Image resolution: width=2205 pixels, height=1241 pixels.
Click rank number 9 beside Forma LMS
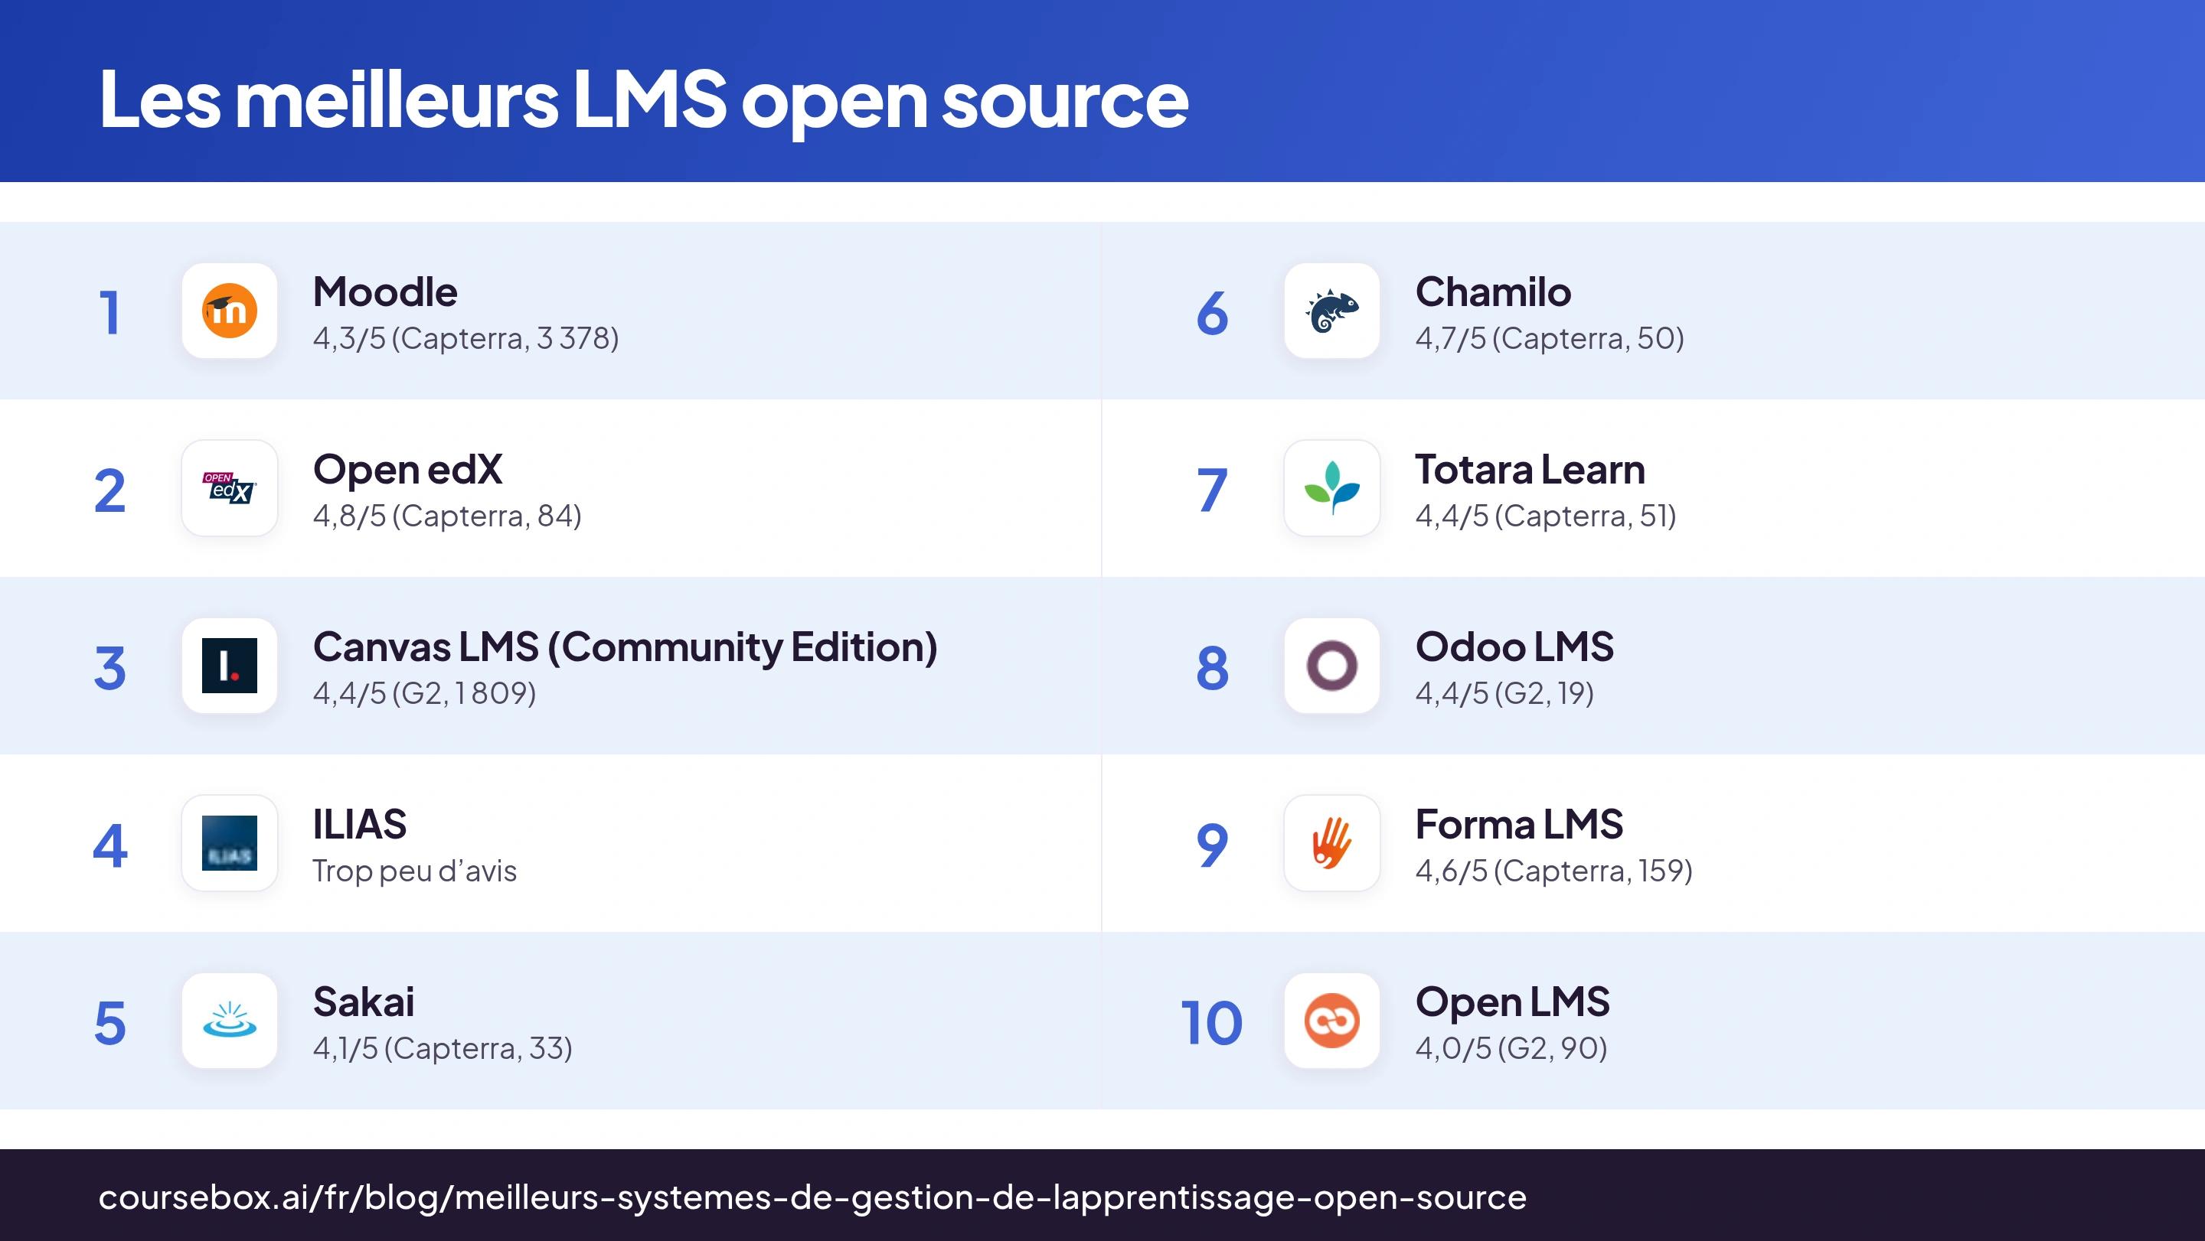(1212, 845)
